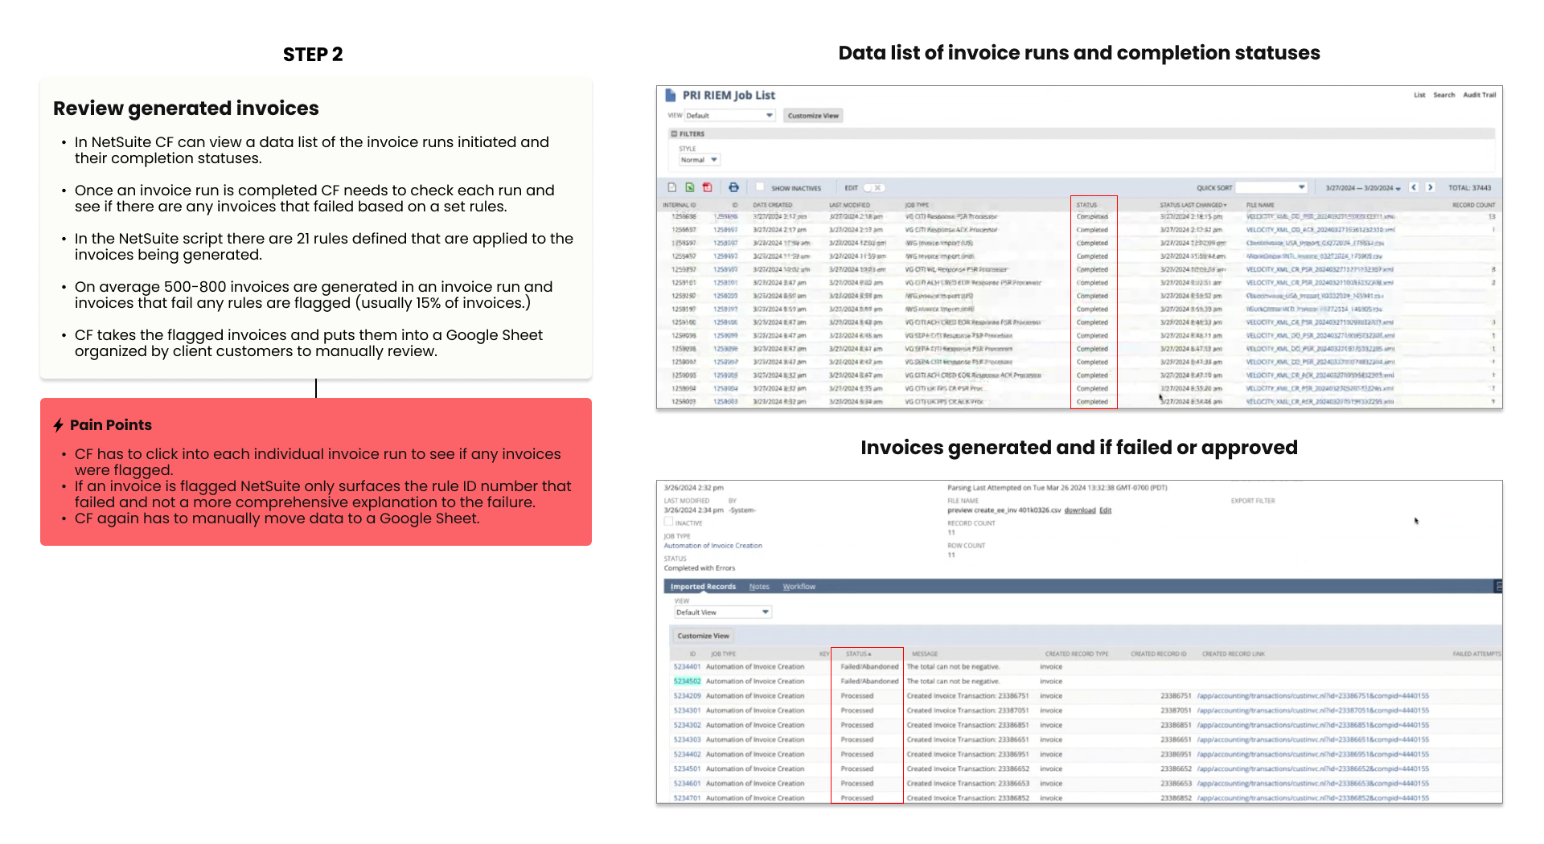Viewport: 1544px width, 844px height.
Task: Open the Default View dropdown in Imported Records
Action: point(723,613)
